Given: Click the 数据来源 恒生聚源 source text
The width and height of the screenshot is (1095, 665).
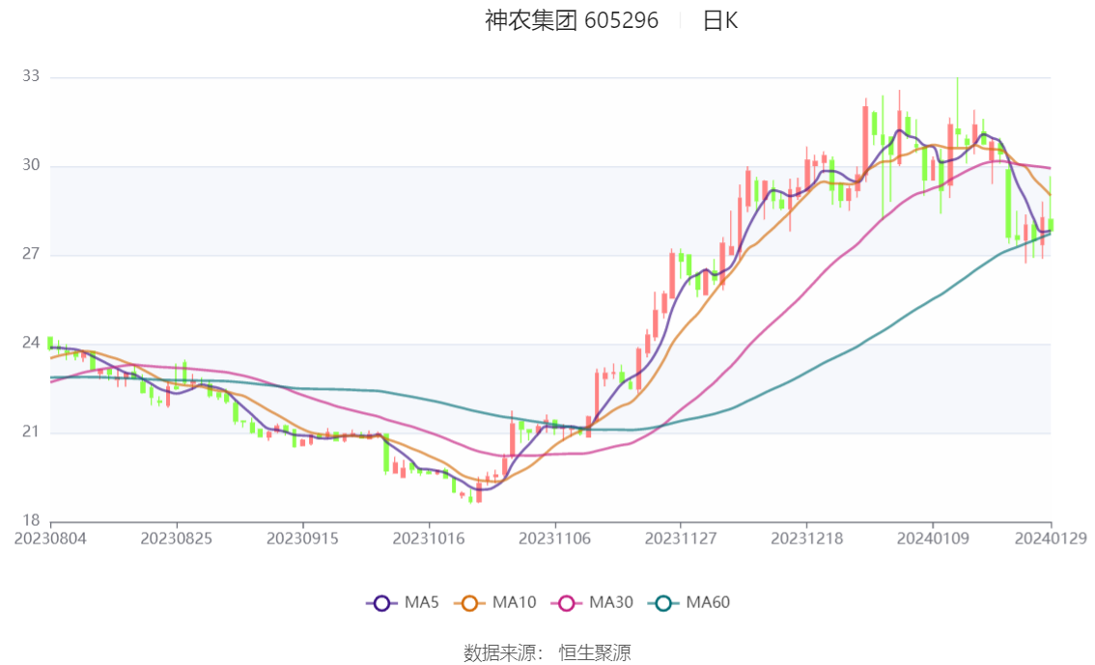Looking at the screenshot, I should click(x=547, y=653).
